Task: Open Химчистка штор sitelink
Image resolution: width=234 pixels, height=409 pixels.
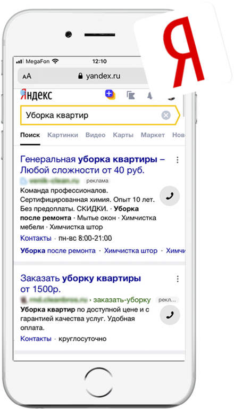Action: tap(131, 251)
